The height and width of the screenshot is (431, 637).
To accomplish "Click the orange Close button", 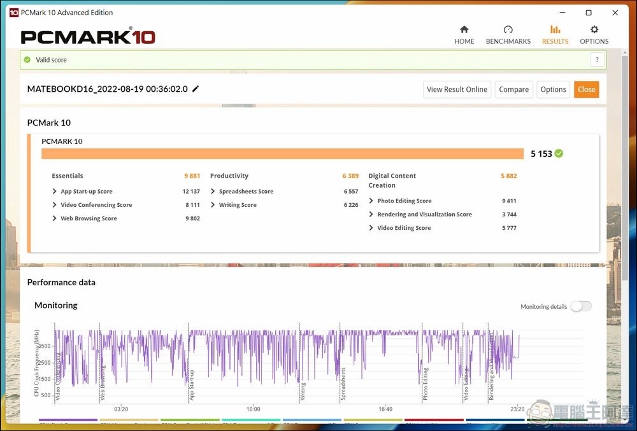I will (x=586, y=90).
